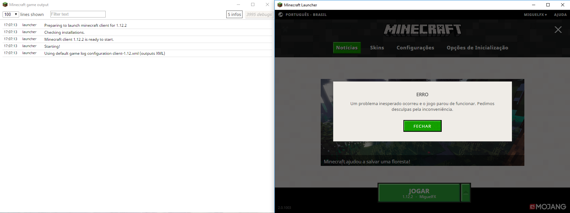Close the Minecraft Launcher window
The width and height of the screenshot is (570, 213).
(x=563, y=5)
